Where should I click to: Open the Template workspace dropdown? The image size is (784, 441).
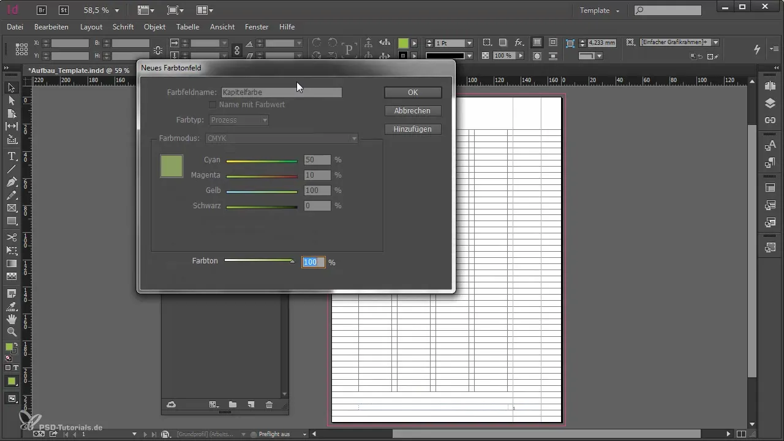tap(600, 10)
